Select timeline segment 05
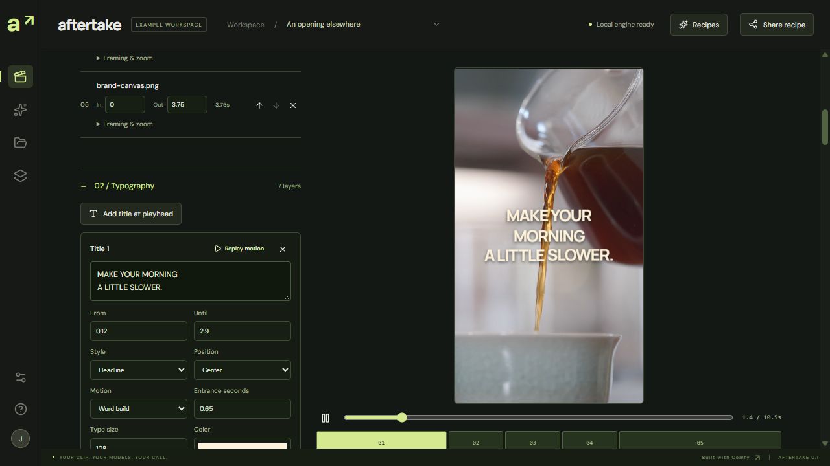Screen dimensions: 830x466 (700, 440)
